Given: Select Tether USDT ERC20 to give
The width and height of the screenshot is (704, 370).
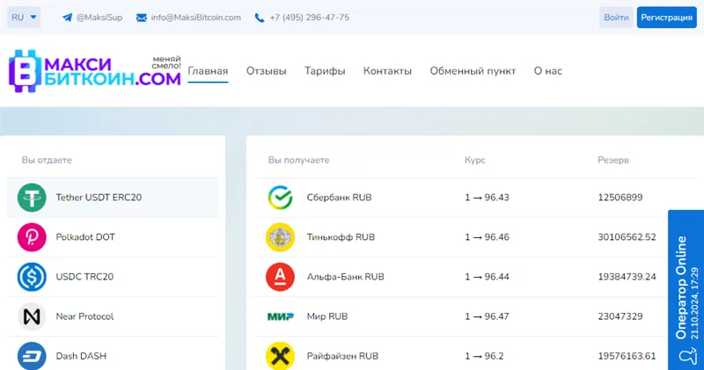Looking at the screenshot, I should point(113,198).
